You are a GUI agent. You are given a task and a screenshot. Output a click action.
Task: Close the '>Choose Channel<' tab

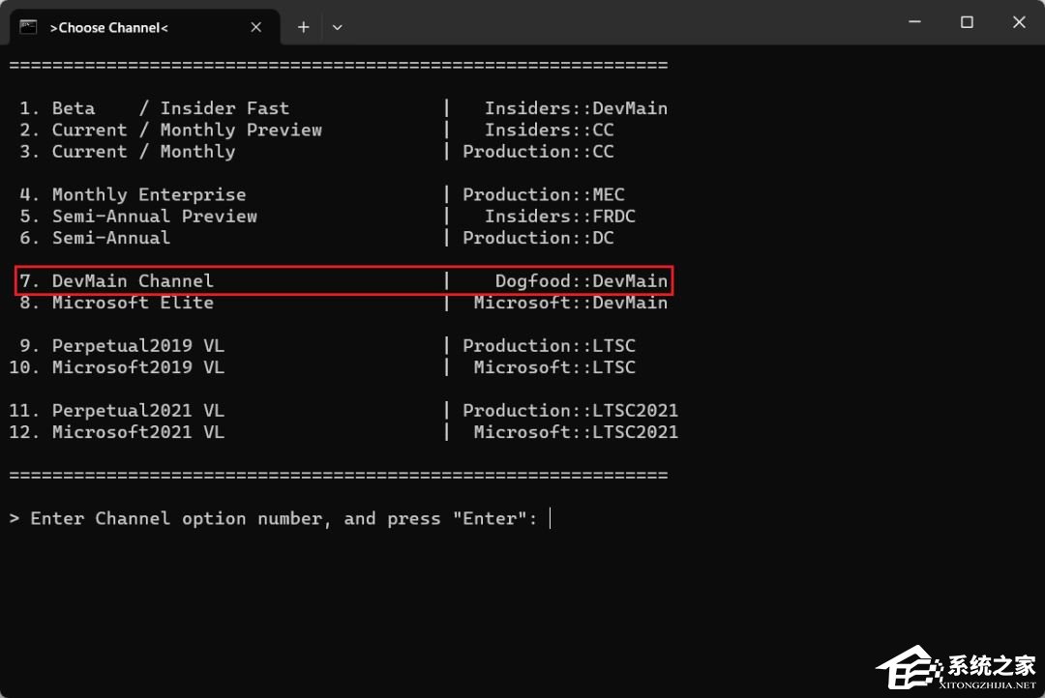pos(255,27)
